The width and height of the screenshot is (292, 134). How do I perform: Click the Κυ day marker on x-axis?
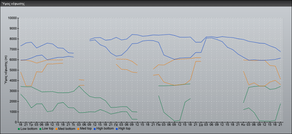pyautogui.click(x=243, y=124)
